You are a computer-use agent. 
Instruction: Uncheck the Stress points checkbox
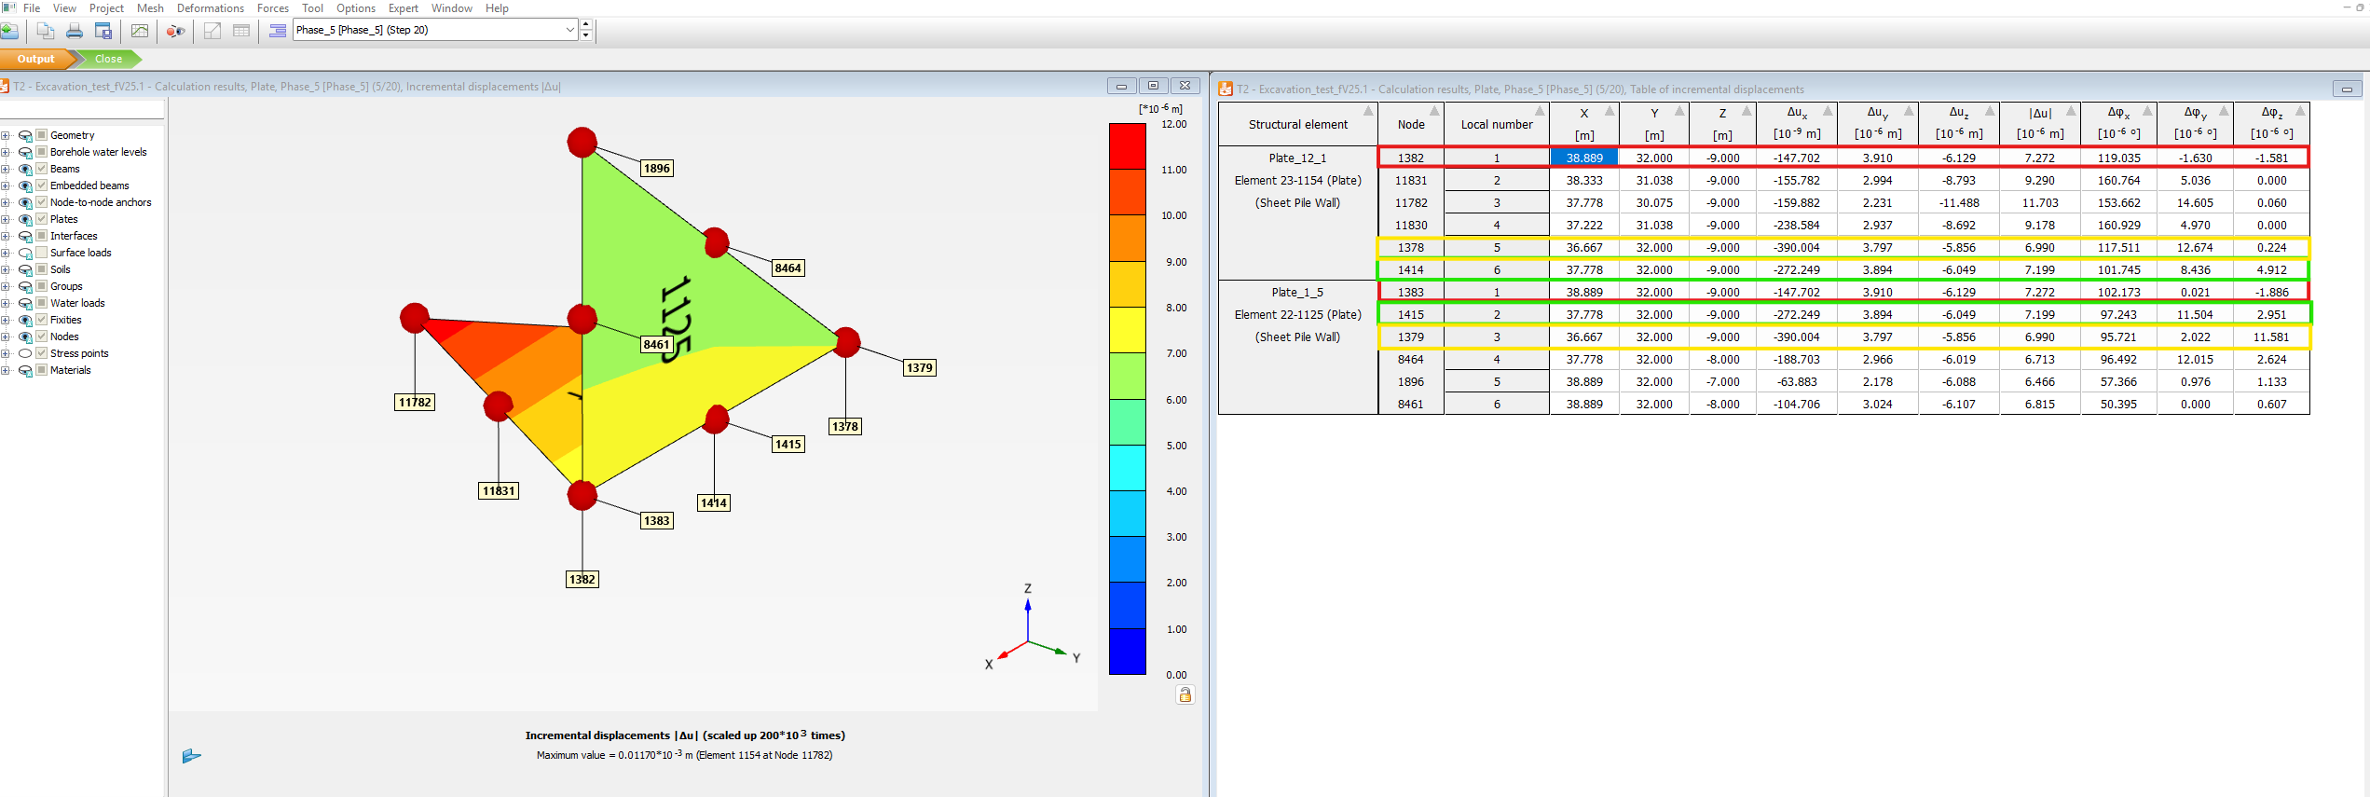pyautogui.click(x=42, y=353)
